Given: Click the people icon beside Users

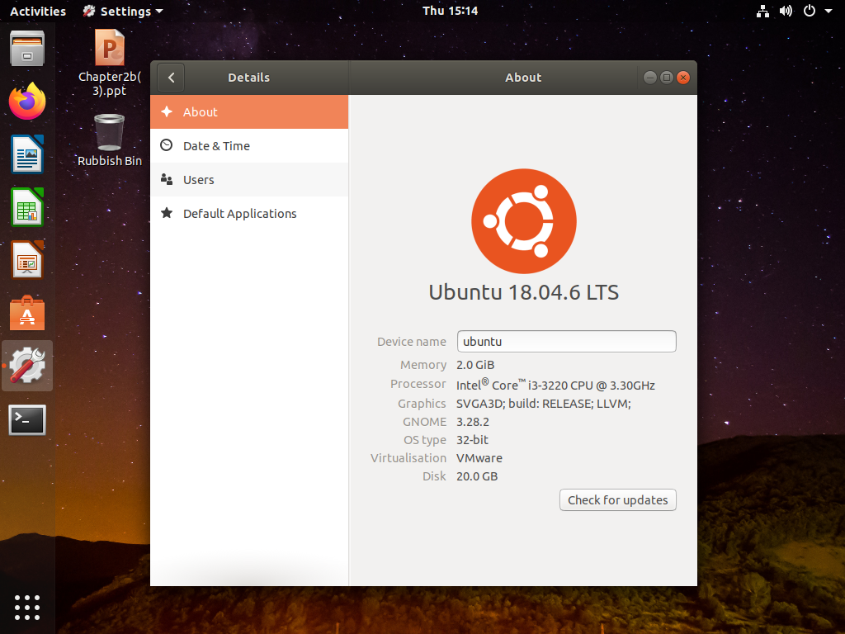Looking at the screenshot, I should (167, 179).
